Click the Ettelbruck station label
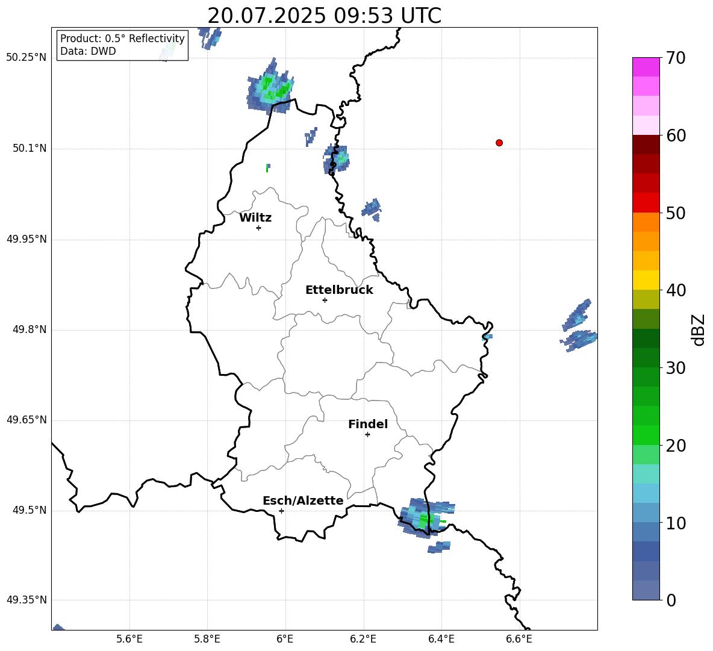 339,290
